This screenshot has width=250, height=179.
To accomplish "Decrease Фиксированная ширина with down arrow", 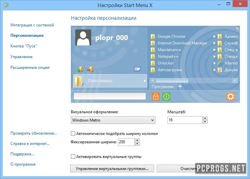I will 137,144.
